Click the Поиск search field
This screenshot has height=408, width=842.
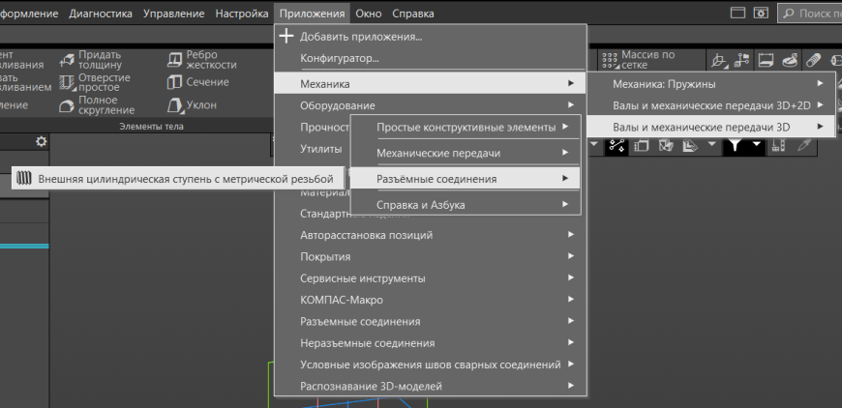coord(810,14)
